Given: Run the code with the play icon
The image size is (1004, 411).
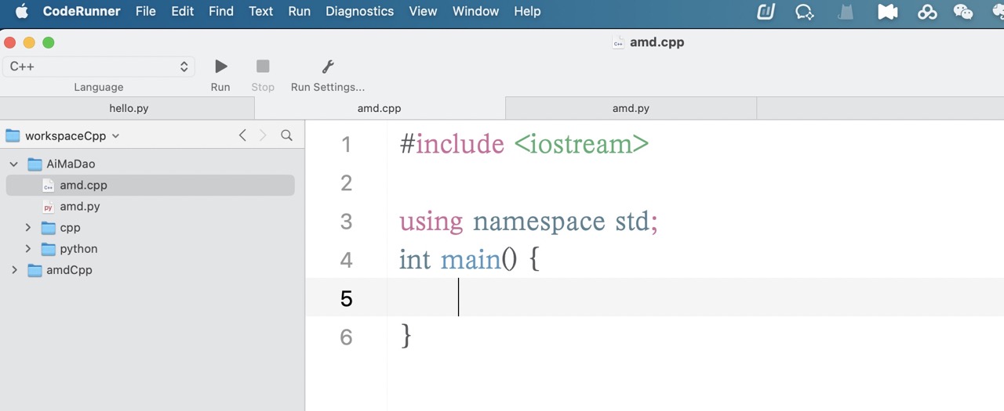Looking at the screenshot, I should pyautogui.click(x=220, y=67).
